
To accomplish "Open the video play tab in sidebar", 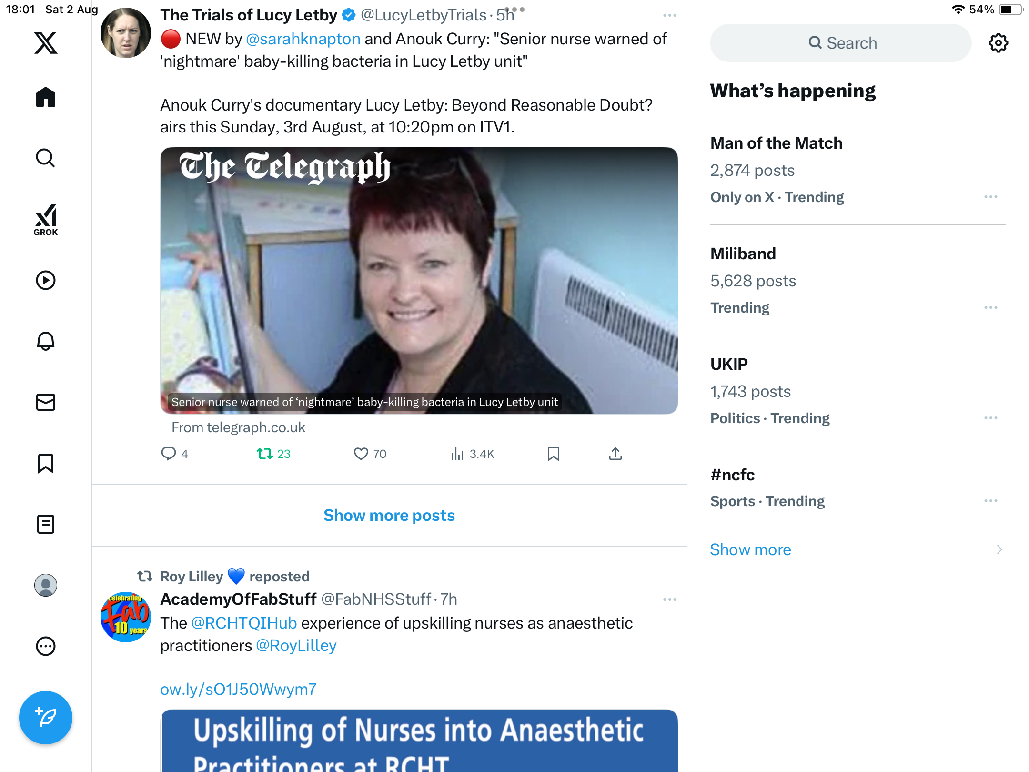I will click(x=46, y=280).
